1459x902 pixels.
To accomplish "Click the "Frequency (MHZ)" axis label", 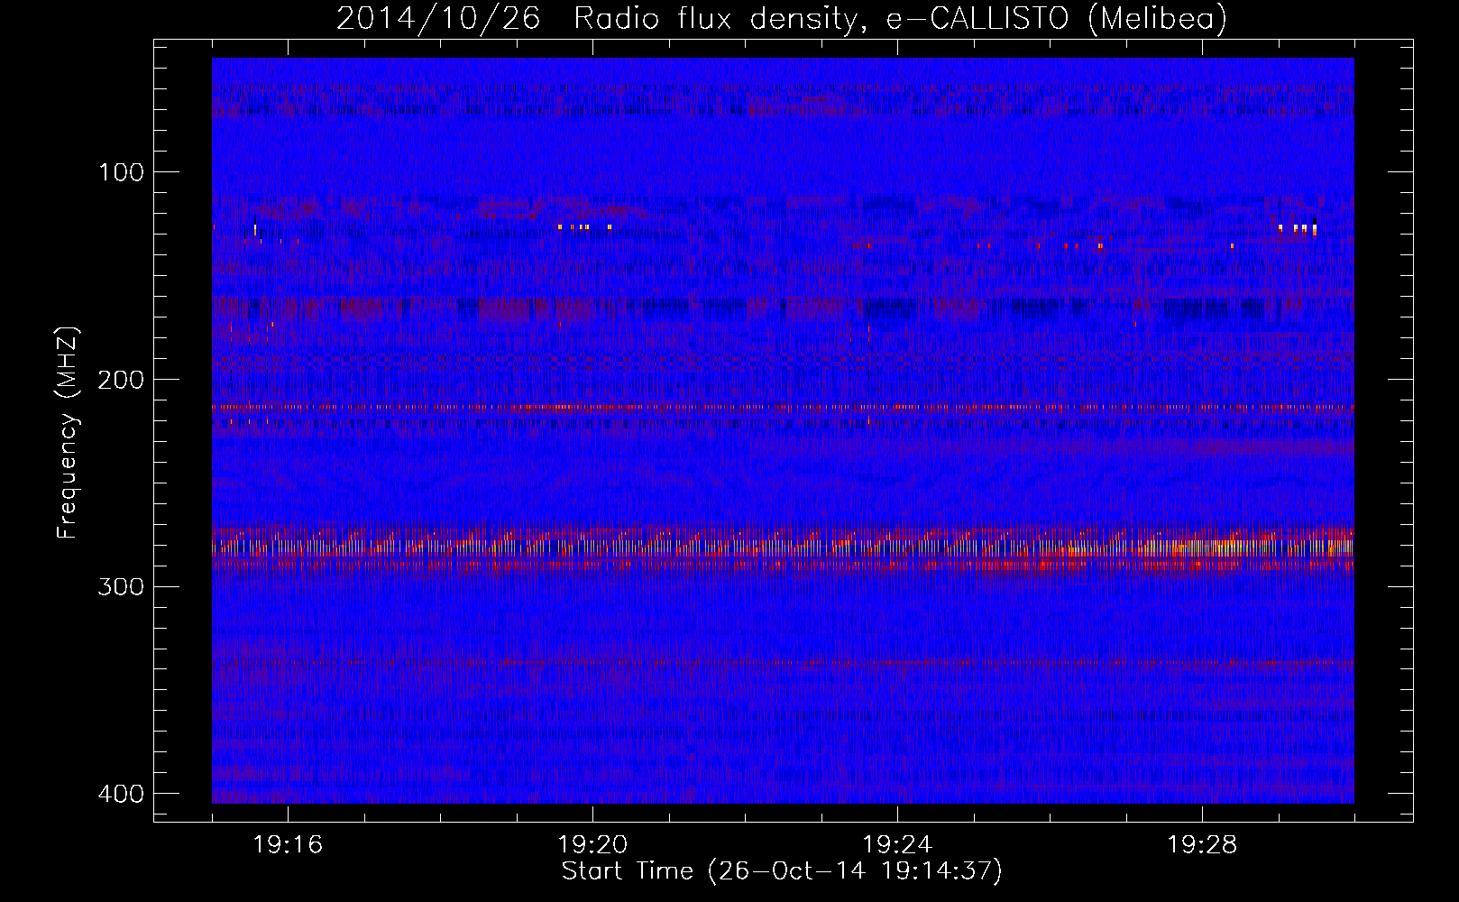I will [x=68, y=432].
